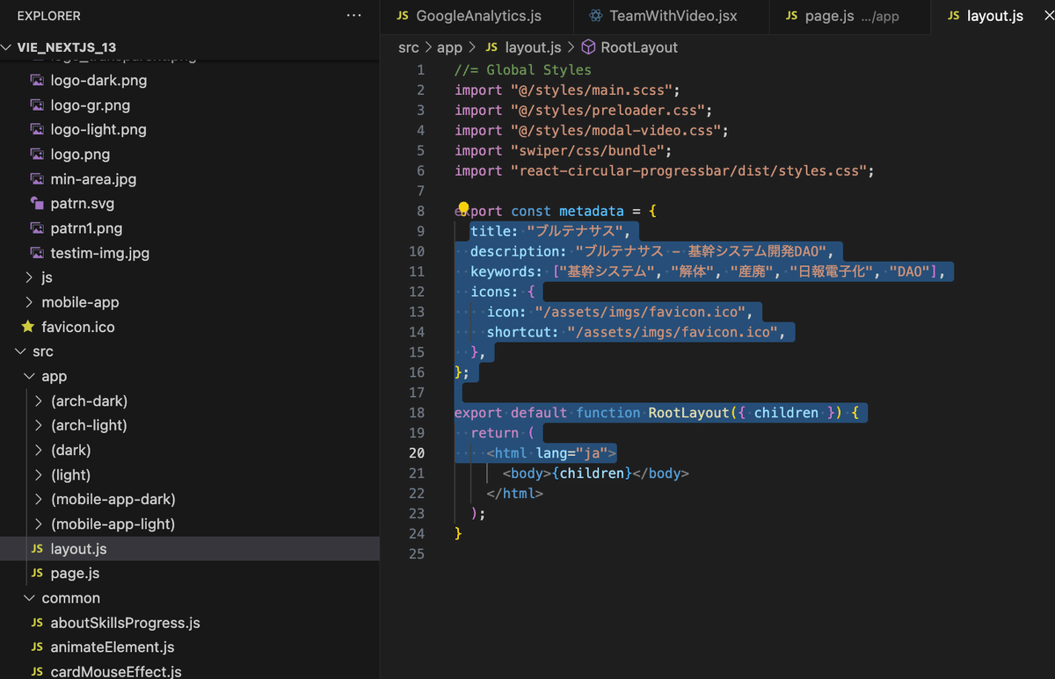Screen dimensions: 1055x679
Task: Click line number 17 in the gutter
Action: pyautogui.click(x=417, y=393)
